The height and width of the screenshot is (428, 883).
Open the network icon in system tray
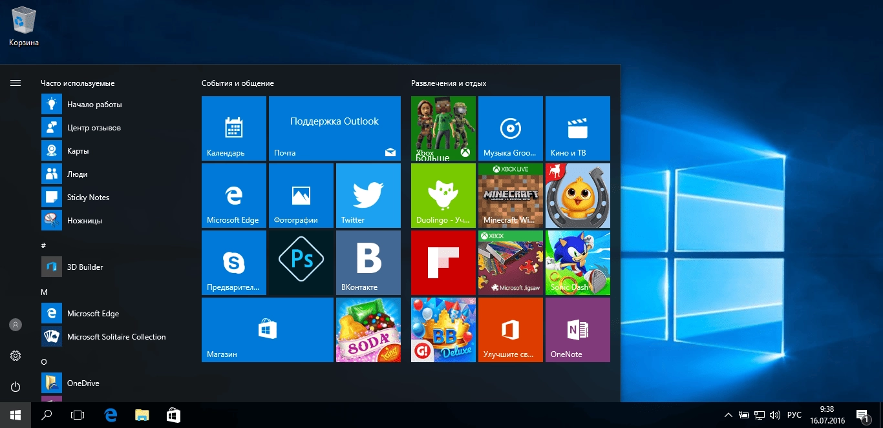(760, 415)
